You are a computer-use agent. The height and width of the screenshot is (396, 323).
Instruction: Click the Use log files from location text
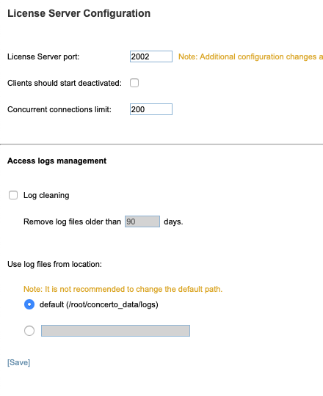coord(54,264)
